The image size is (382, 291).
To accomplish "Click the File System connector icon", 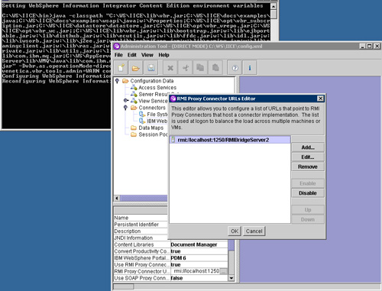I will click(x=142, y=115).
